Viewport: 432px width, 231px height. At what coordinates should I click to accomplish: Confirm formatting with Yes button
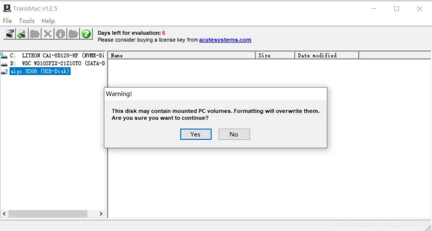point(196,134)
